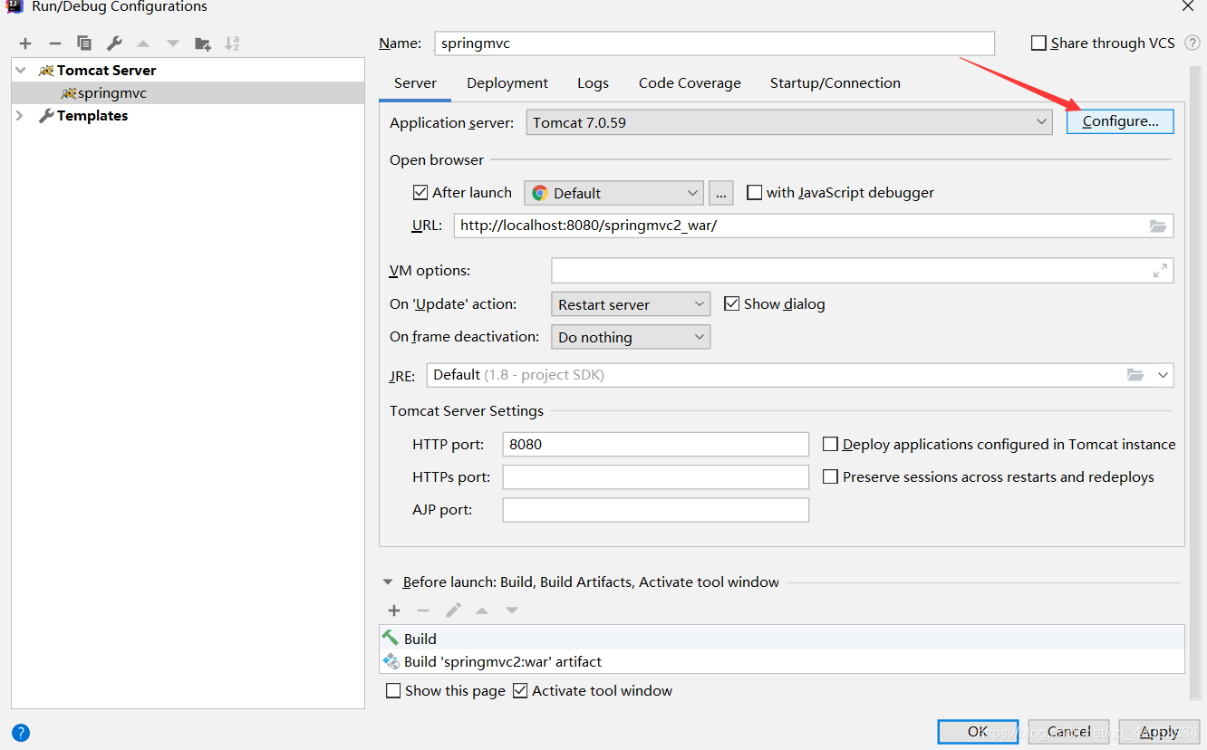Check Show this page option
Viewport: 1207px width, 750px height.
click(x=393, y=690)
